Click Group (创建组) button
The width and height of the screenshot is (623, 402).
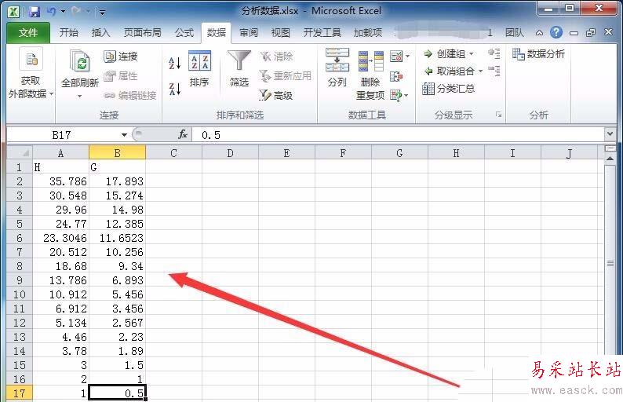pyautogui.click(x=445, y=53)
